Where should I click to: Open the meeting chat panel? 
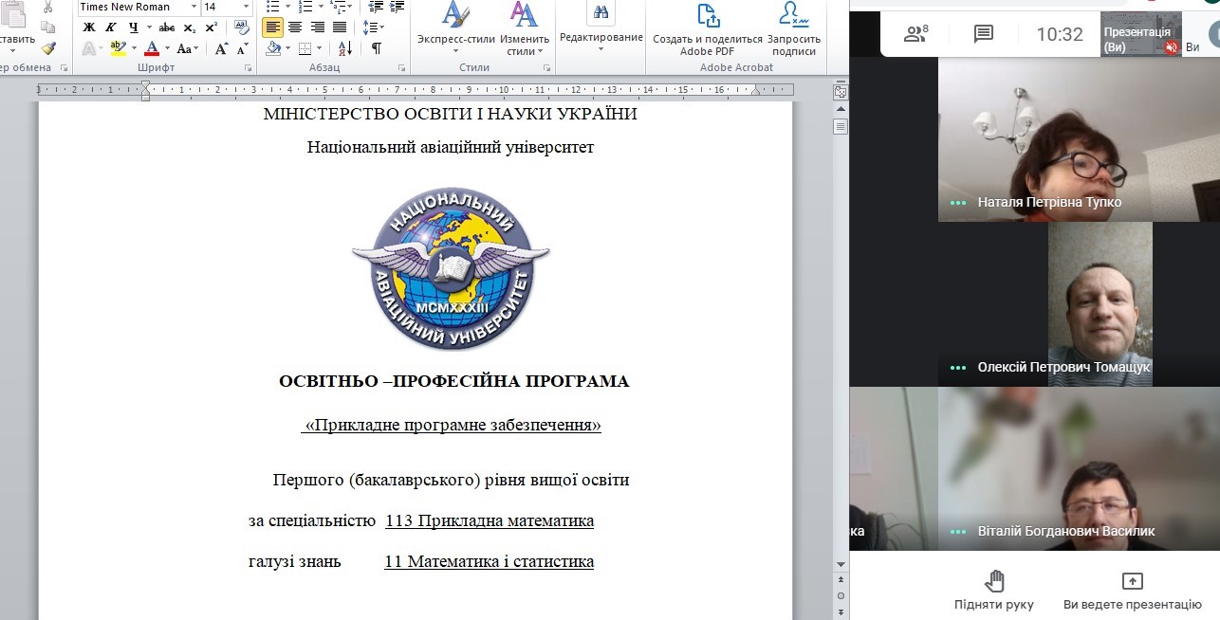(x=984, y=34)
